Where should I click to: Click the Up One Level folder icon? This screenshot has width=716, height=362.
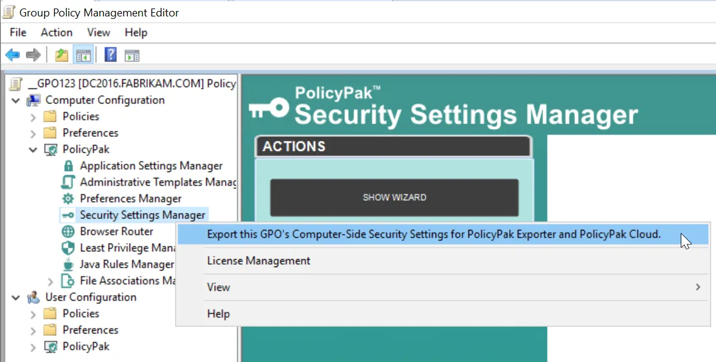click(61, 55)
